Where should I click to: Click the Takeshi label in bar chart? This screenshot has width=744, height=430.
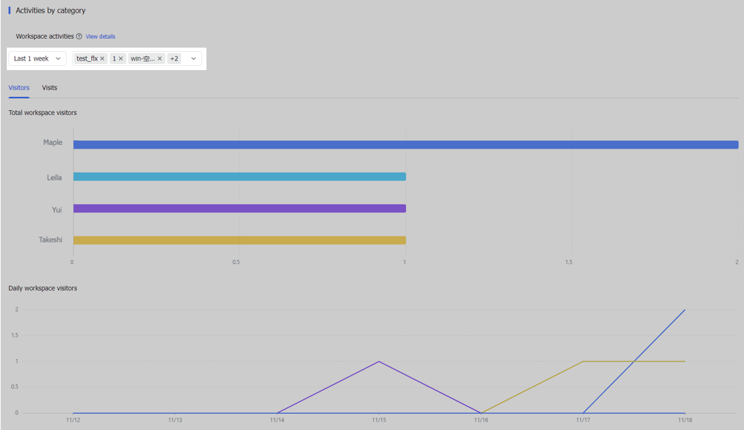tap(50, 240)
